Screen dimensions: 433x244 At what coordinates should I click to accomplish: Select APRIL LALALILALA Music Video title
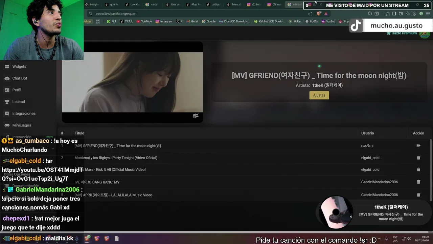tap(113, 195)
